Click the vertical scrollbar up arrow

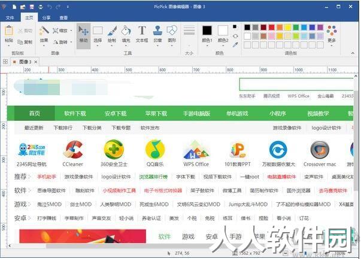356,76
